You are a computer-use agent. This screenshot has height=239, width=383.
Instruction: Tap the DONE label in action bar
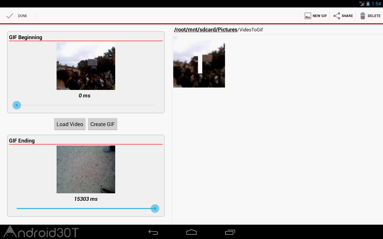pos(22,16)
